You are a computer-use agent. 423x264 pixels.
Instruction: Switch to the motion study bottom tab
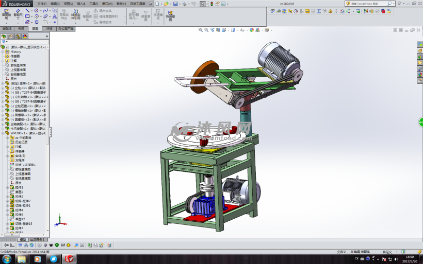tap(38, 239)
